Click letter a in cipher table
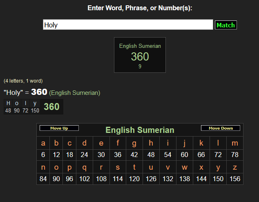 pyautogui.click(x=43, y=143)
